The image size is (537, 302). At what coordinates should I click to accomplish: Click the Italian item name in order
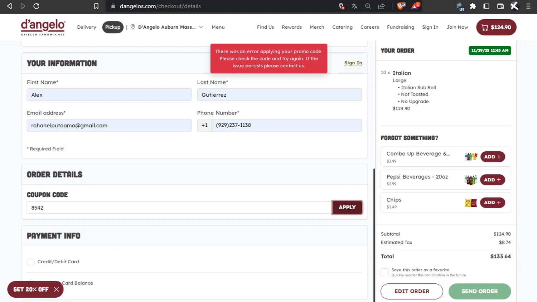coord(402,73)
